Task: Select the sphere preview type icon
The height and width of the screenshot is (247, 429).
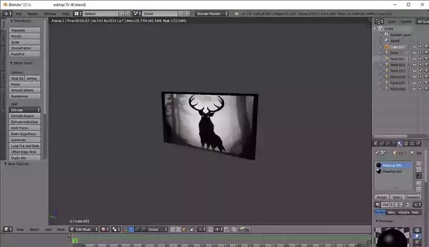Action: 417,236
